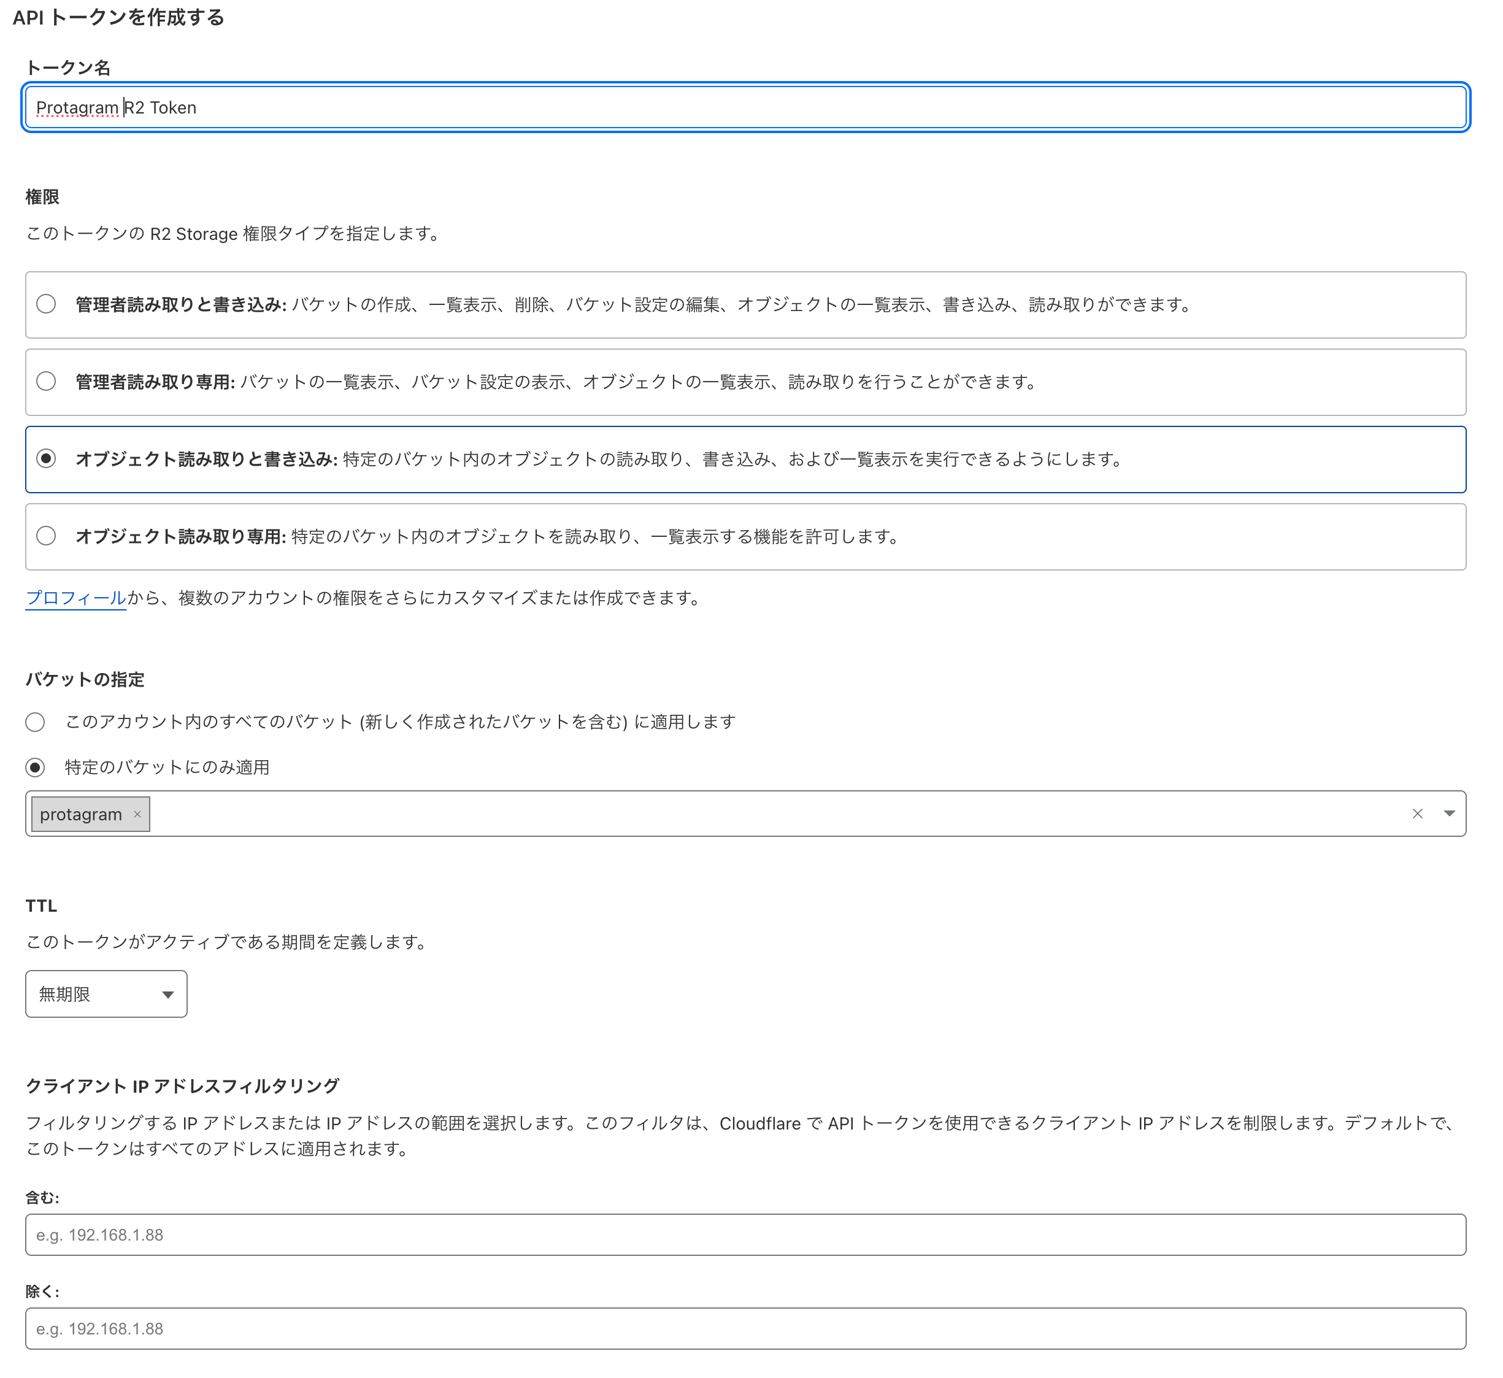Remove the protagram bucket tag
The height and width of the screenshot is (1378, 1503).
(x=137, y=814)
